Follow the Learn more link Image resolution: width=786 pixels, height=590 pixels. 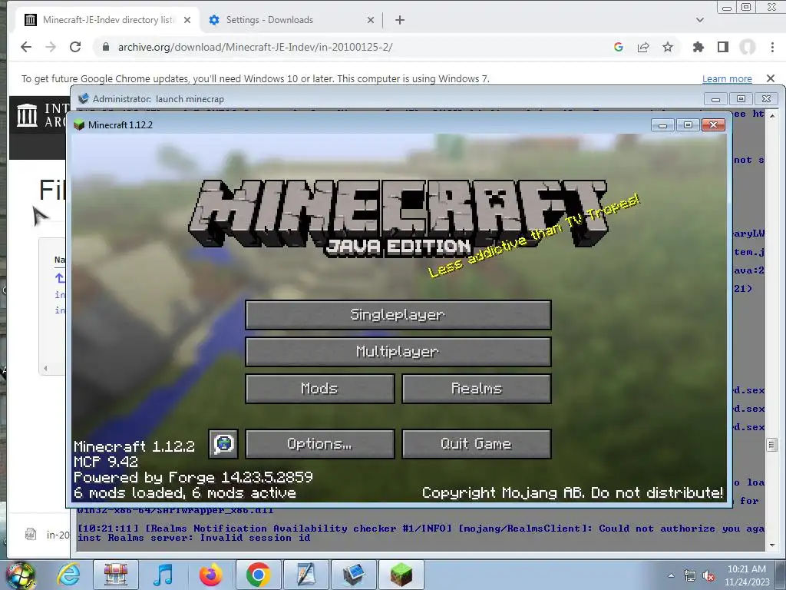(727, 79)
